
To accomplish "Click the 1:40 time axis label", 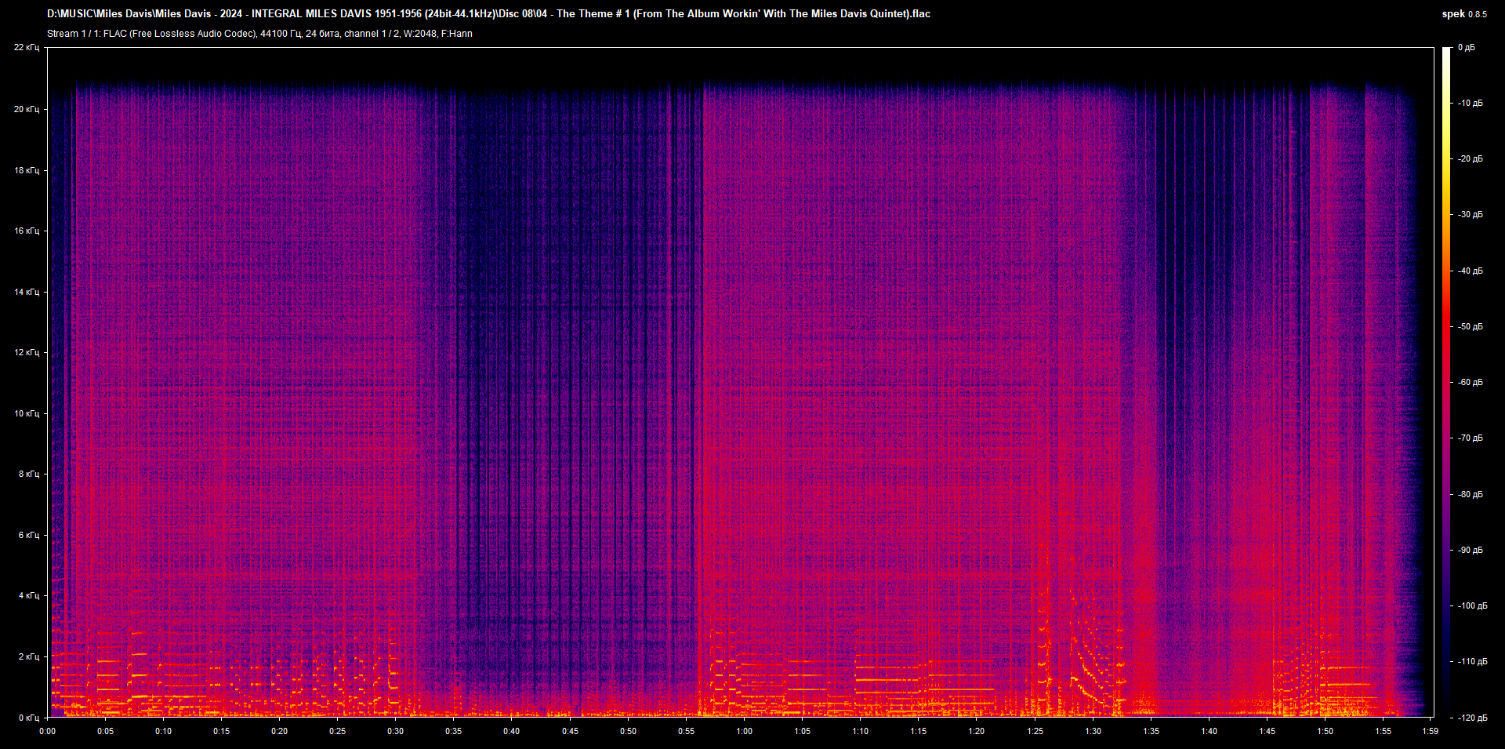I will 1209,731.
